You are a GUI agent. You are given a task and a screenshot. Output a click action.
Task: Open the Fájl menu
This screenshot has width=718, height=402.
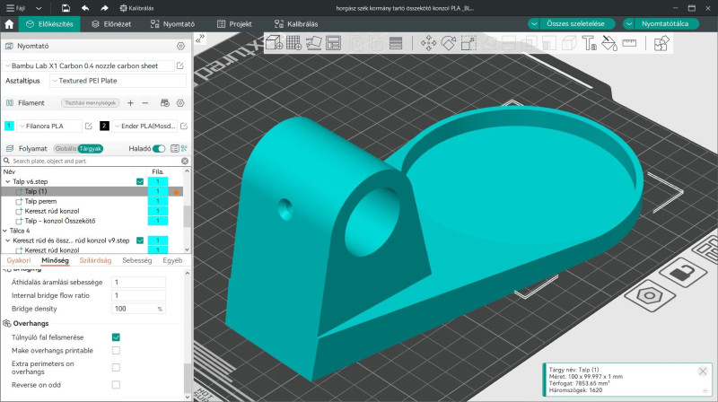[15, 8]
